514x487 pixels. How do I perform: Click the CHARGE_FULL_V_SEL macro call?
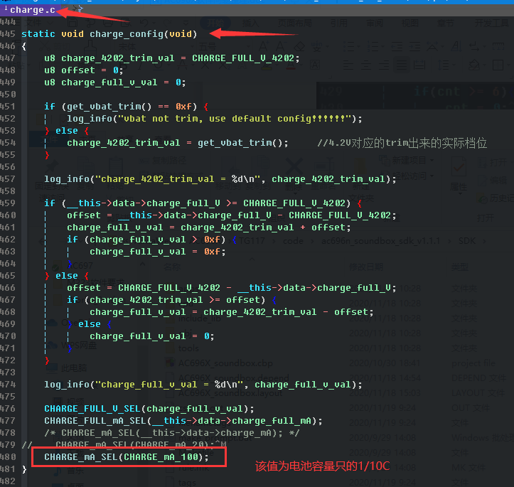tap(149, 409)
